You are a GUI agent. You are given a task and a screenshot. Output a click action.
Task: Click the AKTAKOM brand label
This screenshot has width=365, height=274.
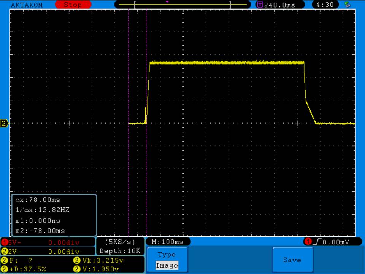pyautogui.click(x=27, y=5)
